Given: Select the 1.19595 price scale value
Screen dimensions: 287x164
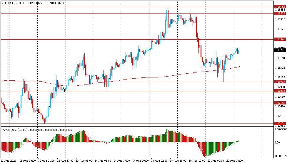Looking at the screenshot, I should tap(280, 10).
